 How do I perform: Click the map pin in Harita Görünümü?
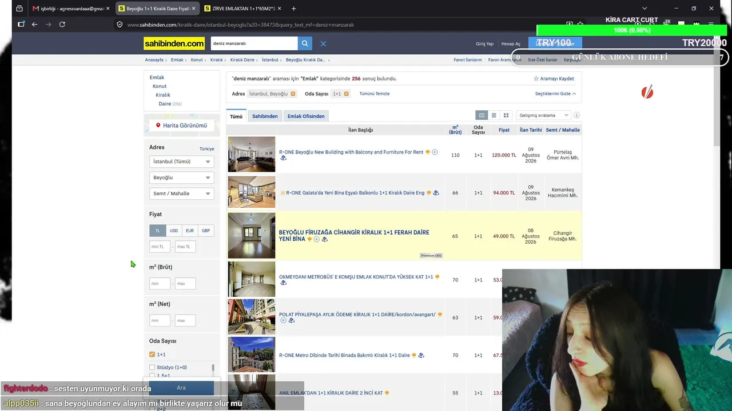158,126
